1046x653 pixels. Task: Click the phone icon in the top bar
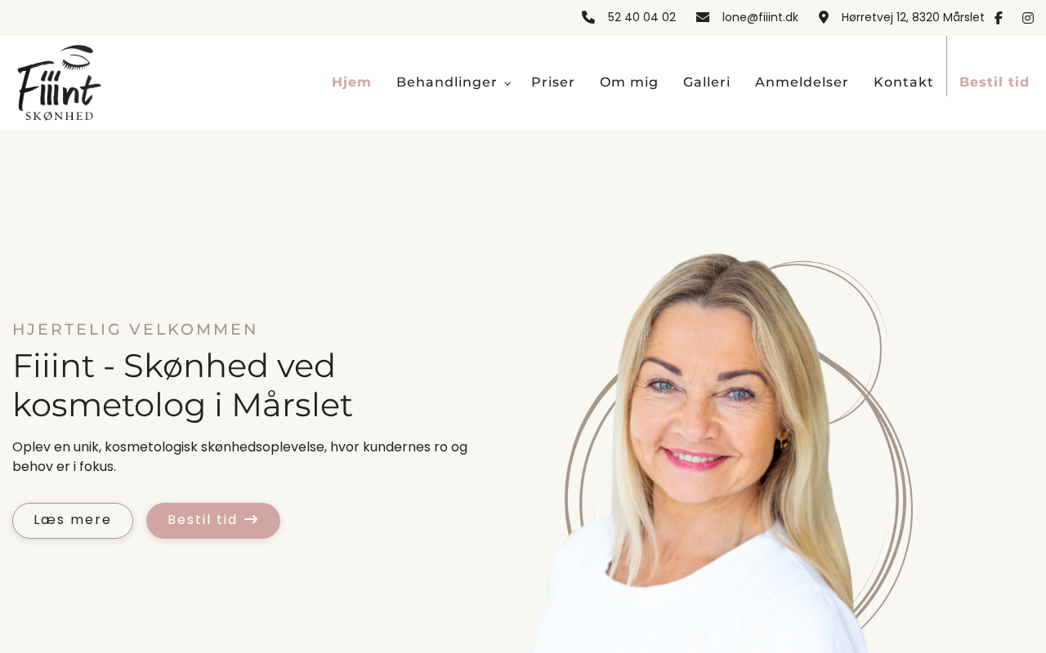click(x=588, y=17)
